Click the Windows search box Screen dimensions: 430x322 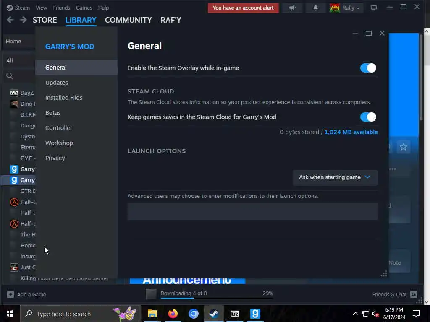(x=81, y=314)
